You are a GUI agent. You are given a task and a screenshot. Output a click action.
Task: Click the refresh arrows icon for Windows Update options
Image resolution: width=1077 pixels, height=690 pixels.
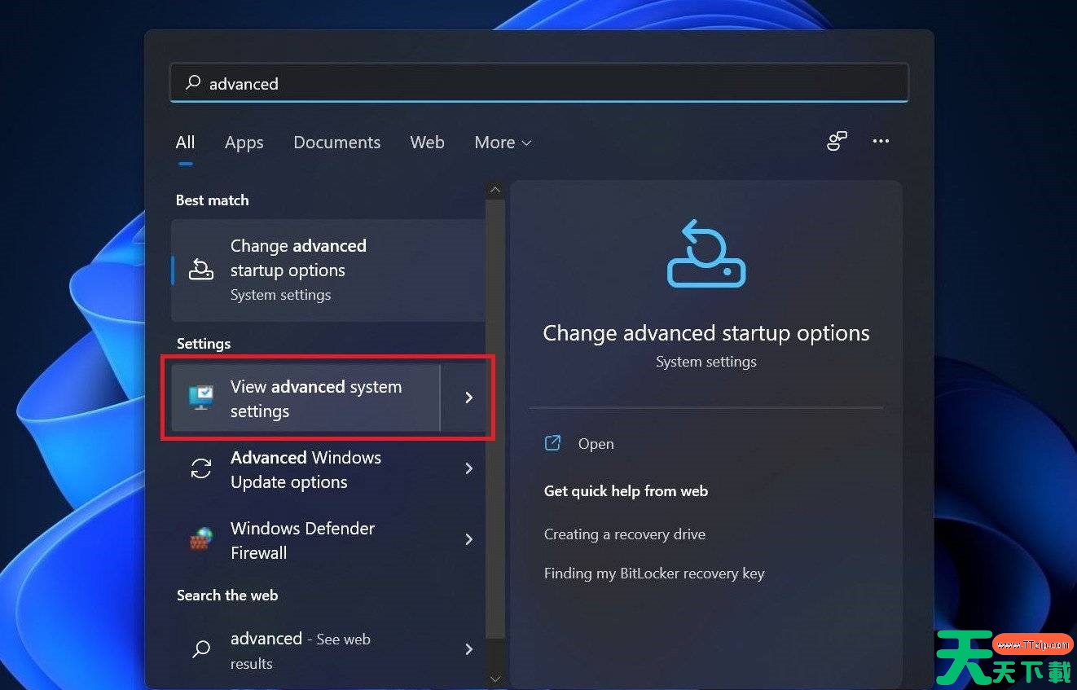pos(200,468)
